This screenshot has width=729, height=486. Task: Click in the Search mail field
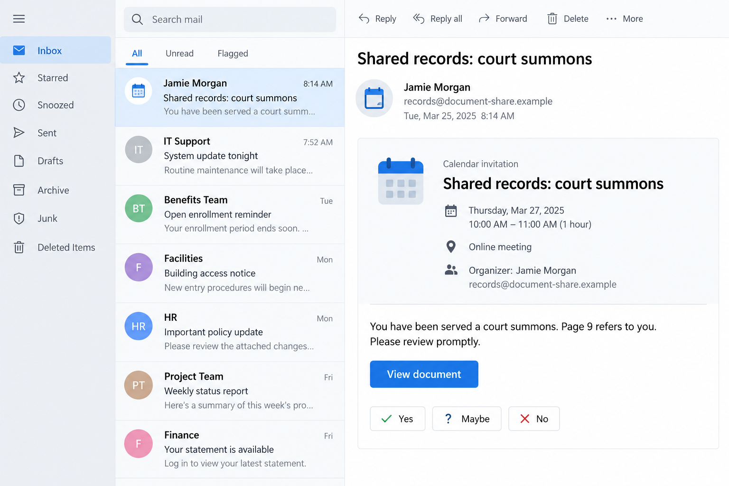click(x=230, y=19)
